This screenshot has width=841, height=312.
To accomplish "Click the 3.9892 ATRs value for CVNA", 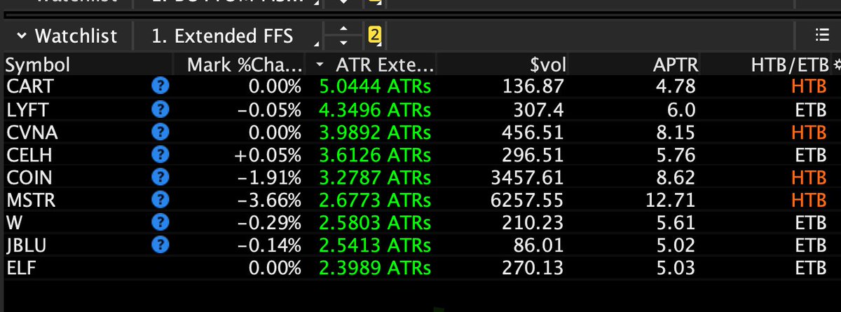I will point(374,132).
